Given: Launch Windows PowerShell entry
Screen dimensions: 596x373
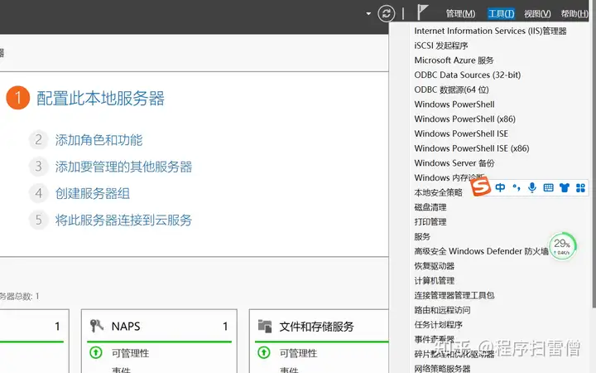Looking at the screenshot, I should (454, 104).
